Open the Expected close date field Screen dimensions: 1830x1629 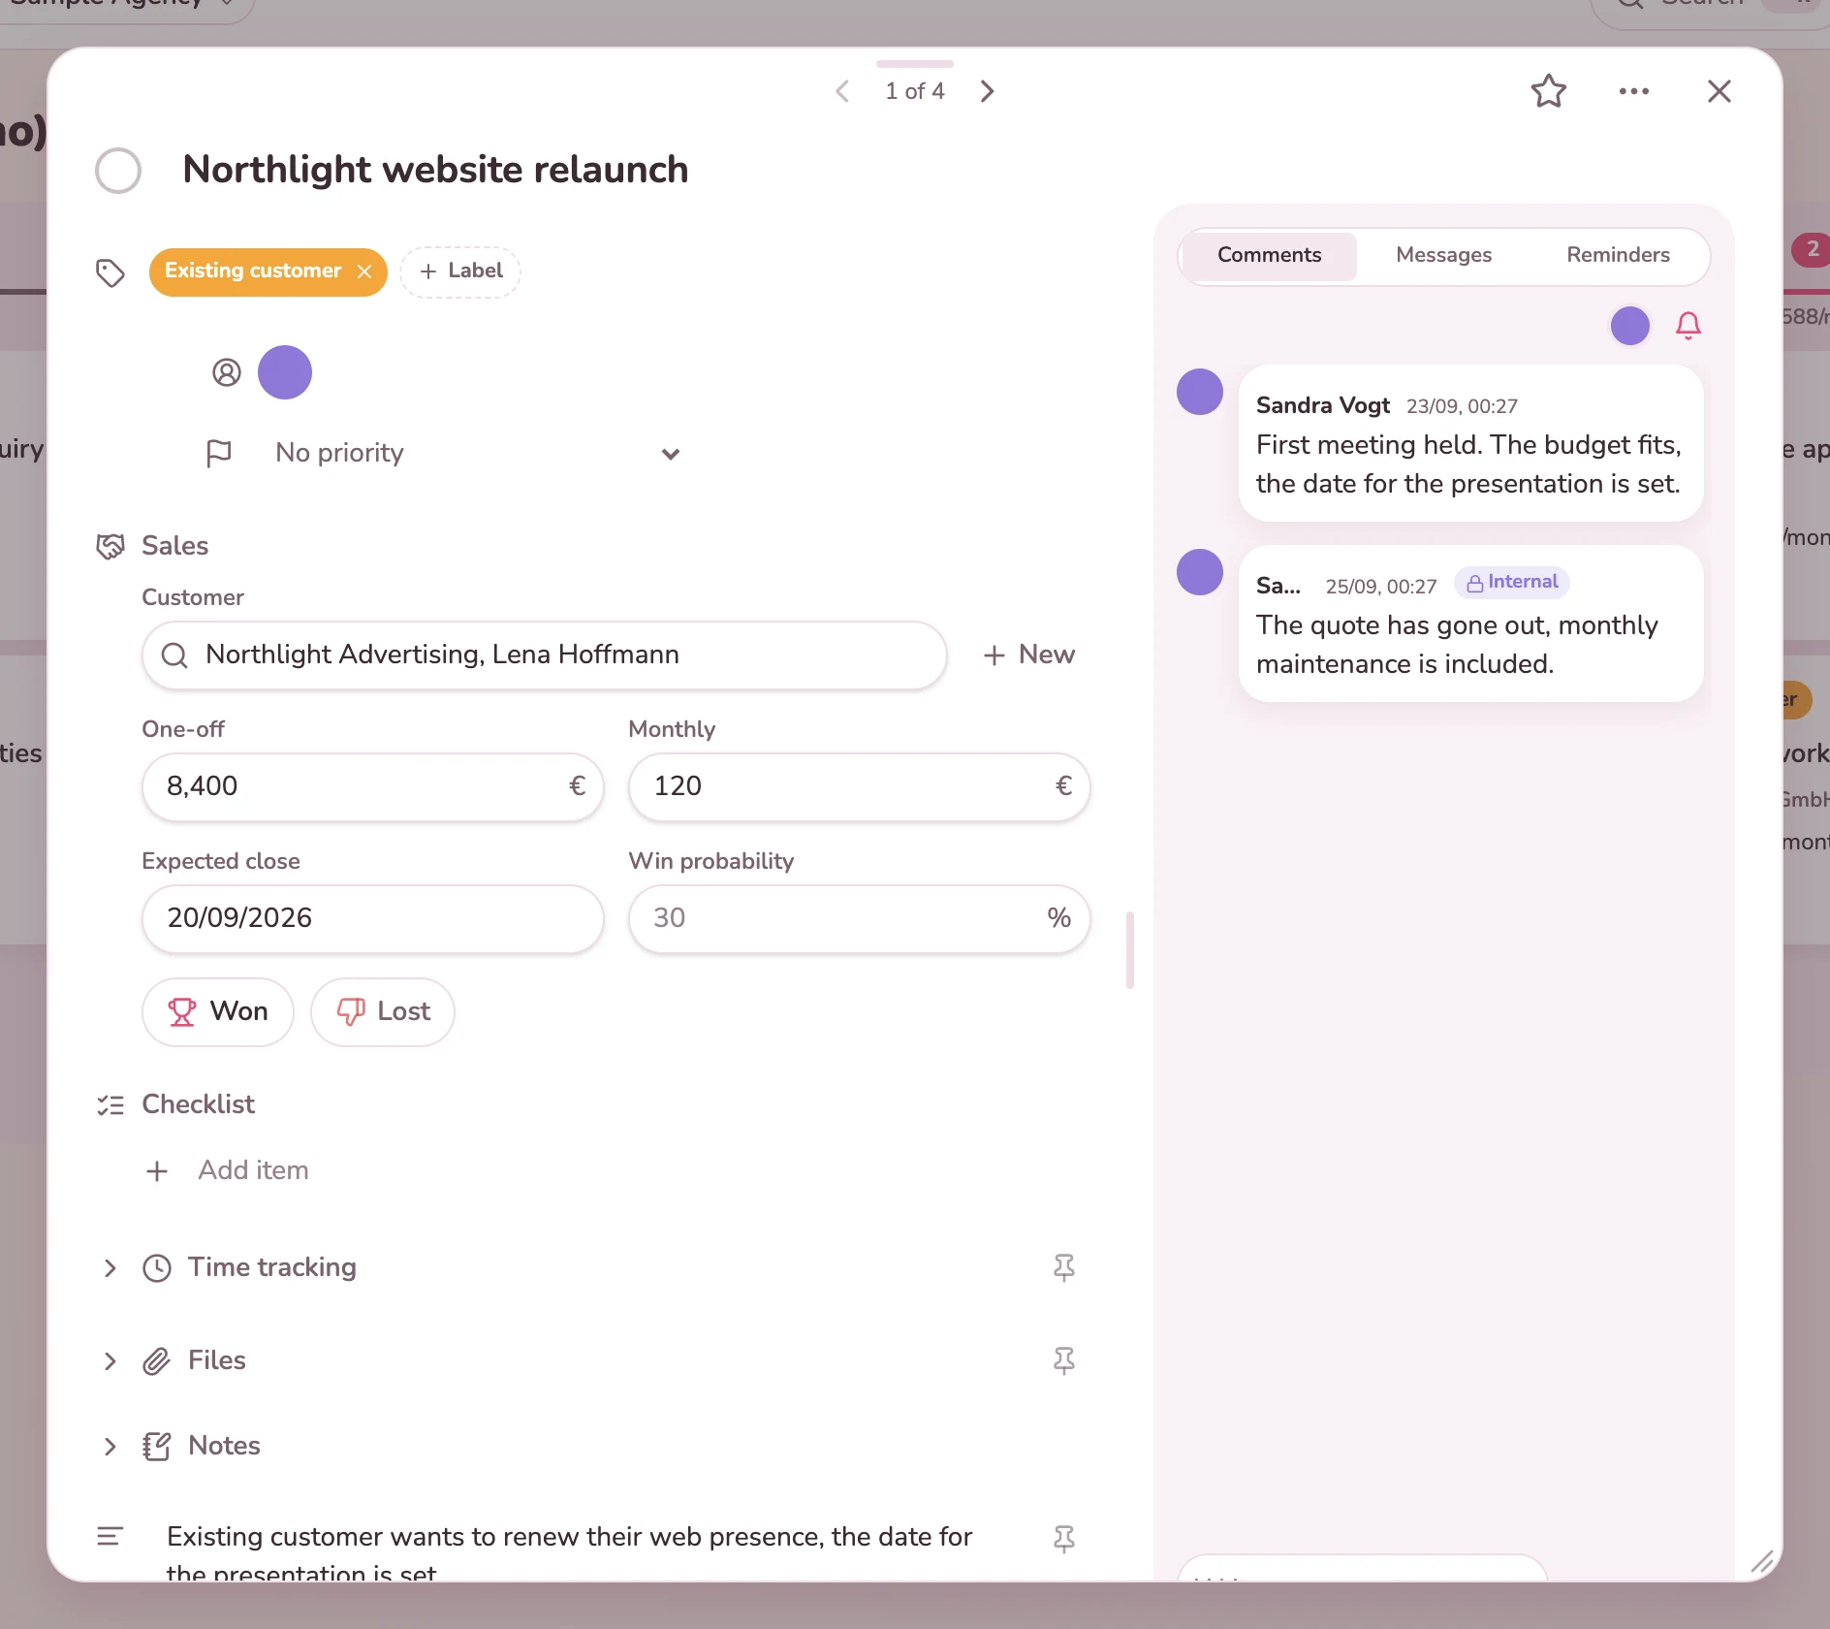tap(373, 919)
